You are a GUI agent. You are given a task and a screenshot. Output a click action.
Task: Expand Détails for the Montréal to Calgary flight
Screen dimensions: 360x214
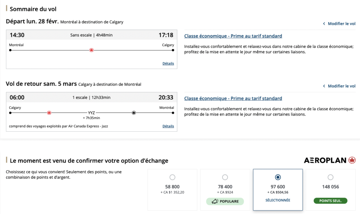(x=168, y=64)
